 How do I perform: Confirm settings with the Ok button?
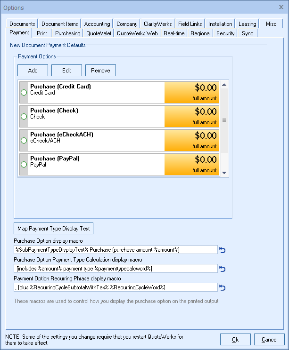coord(235,339)
